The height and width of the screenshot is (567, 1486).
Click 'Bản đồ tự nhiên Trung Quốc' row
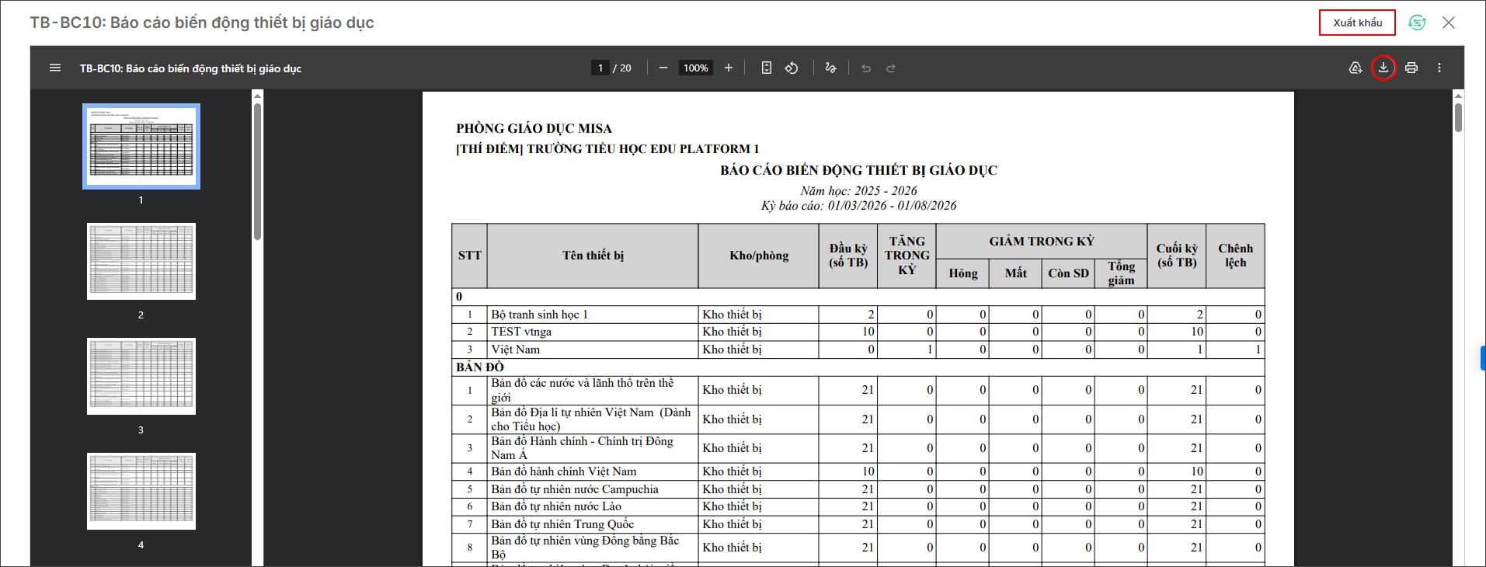pyautogui.click(x=858, y=524)
